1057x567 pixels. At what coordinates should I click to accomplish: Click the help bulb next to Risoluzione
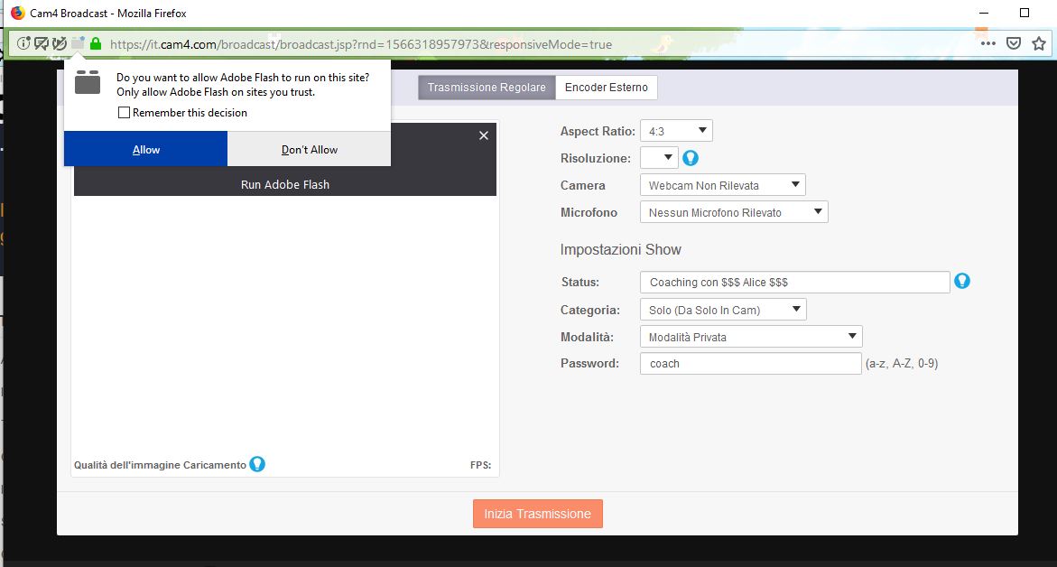691,158
